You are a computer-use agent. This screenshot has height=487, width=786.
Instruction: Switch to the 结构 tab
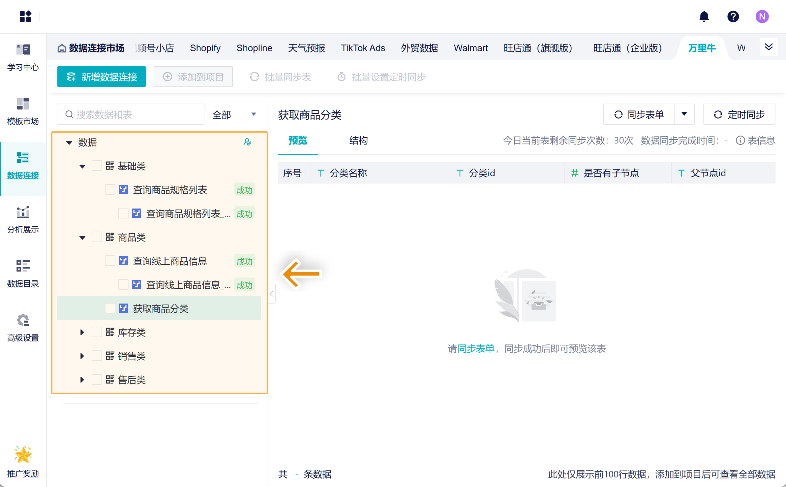click(x=358, y=141)
